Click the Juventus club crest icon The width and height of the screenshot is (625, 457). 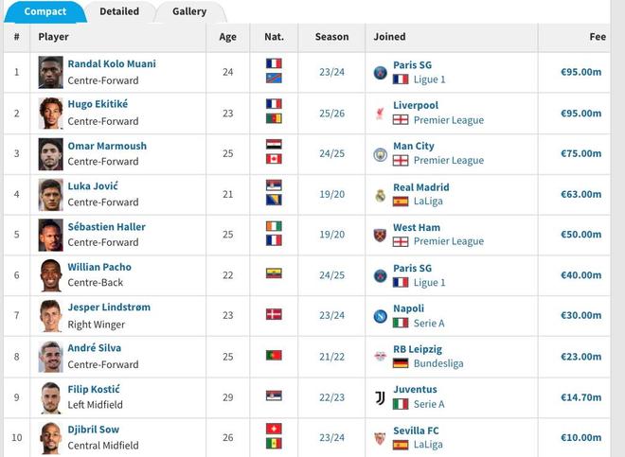click(x=380, y=397)
